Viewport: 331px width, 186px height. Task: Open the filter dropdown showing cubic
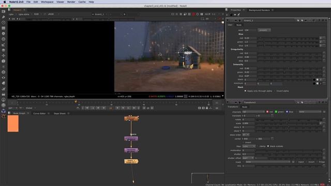249,146
